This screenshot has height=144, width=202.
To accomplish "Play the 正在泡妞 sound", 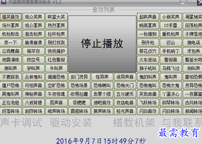I will click(11, 103).
